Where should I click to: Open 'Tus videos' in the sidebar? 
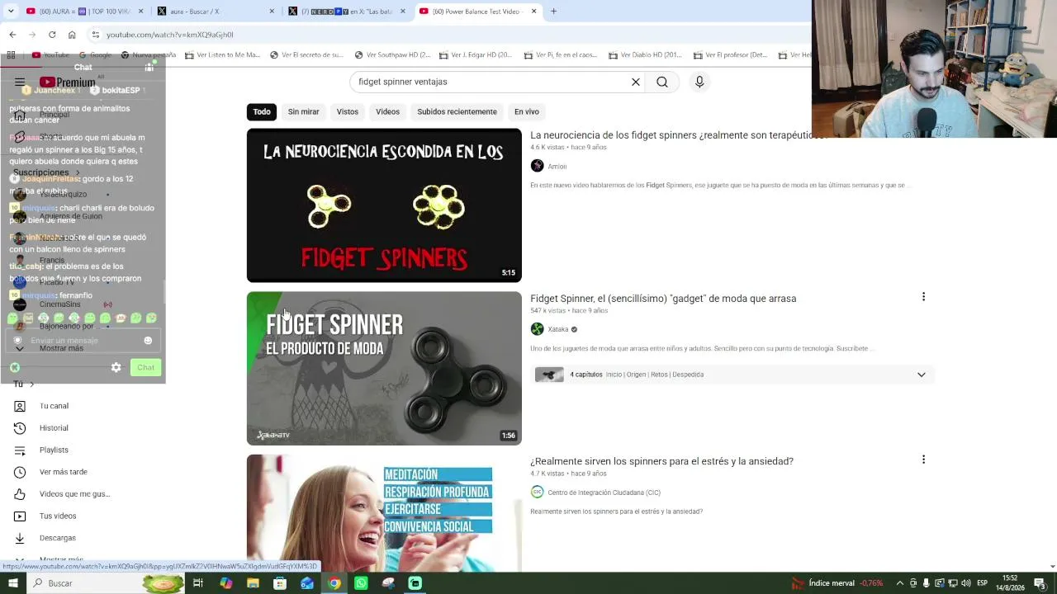point(58,516)
